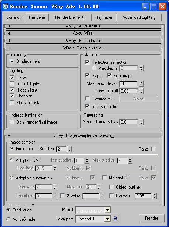Click the Max transp. levels field

tap(128, 83)
